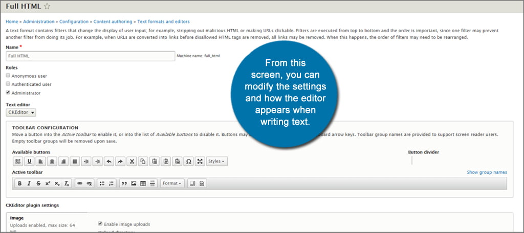Select the Copy button
This screenshot has height=233, width=524.
(x=143, y=161)
